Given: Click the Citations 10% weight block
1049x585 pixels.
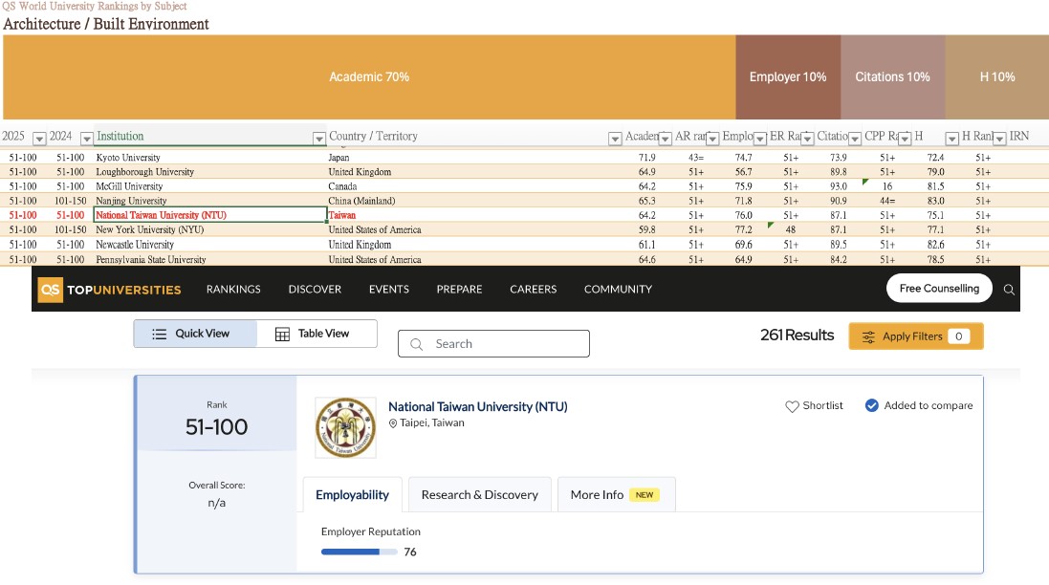Looking at the screenshot, I should pos(893,76).
